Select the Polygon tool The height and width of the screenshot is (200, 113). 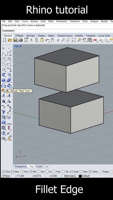[3, 70]
